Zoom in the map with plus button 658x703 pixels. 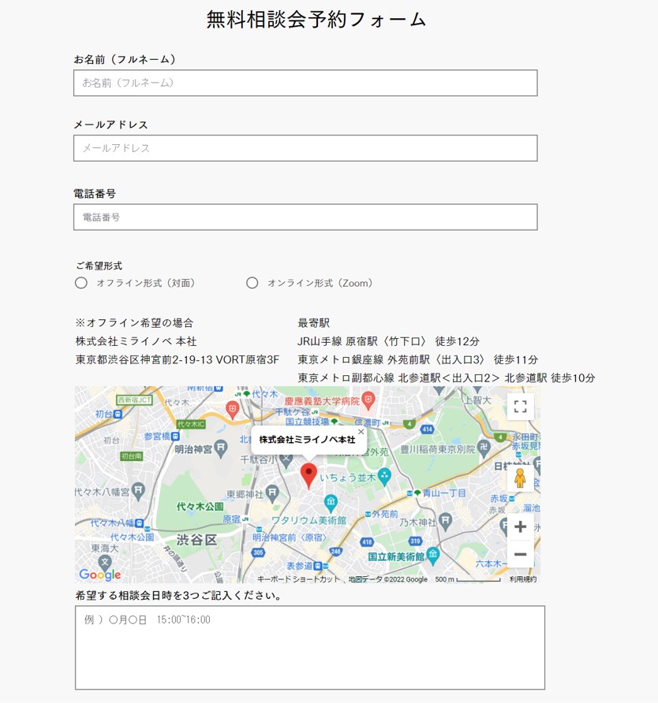pos(520,526)
